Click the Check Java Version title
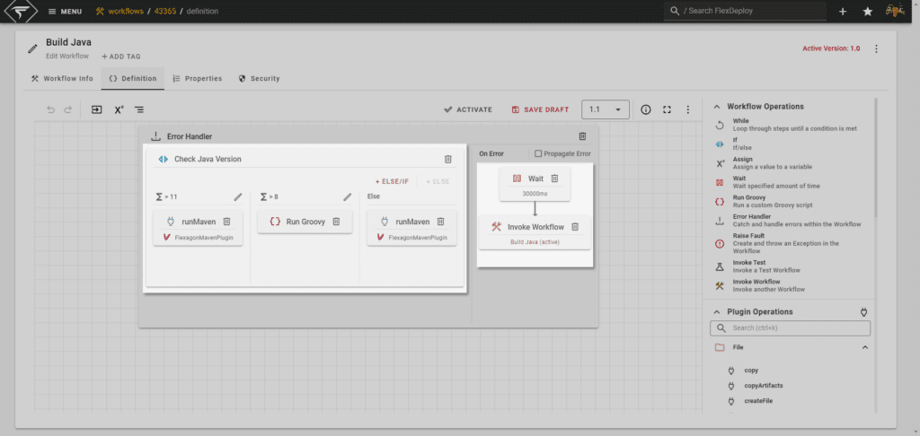 pyautogui.click(x=208, y=159)
